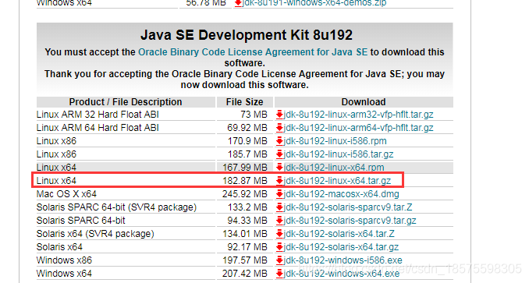529x283 pixels.
Task: Click red download arrow for windows-i586.exe
Action: point(279,260)
